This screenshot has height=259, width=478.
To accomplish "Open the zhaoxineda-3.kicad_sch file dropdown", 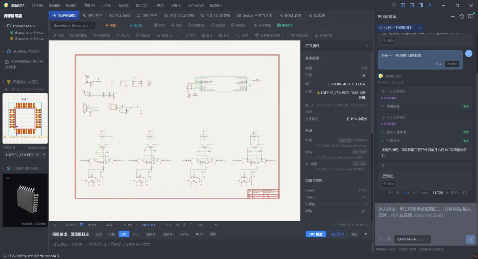I will click(x=73, y=25).
